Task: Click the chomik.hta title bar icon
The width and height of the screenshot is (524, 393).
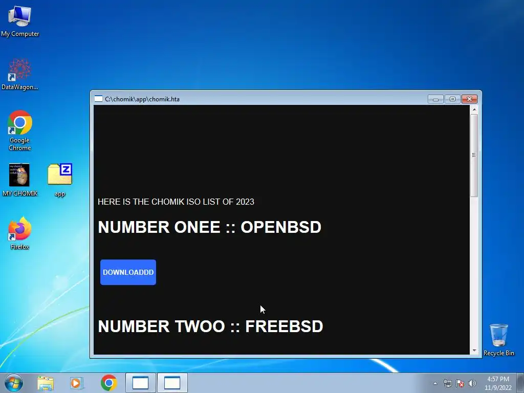Action: click(x=98, y=99)
